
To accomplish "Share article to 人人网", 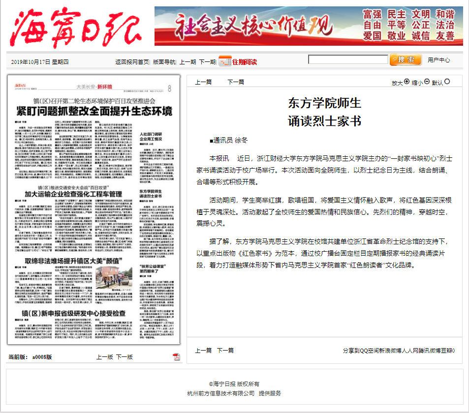I will pos(410,351).
